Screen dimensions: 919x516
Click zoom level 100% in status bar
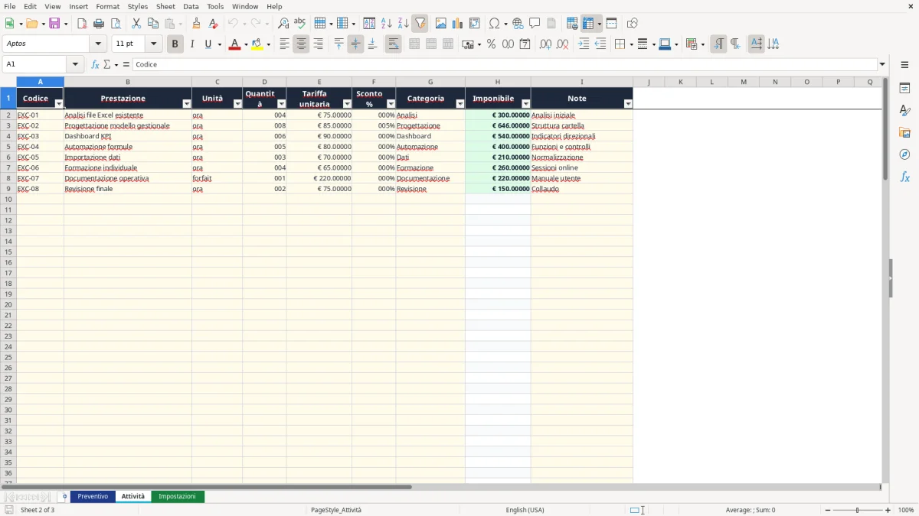(906, 510)
